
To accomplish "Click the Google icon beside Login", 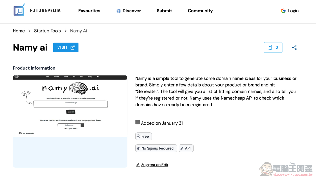I will click(x=283, y=11).
